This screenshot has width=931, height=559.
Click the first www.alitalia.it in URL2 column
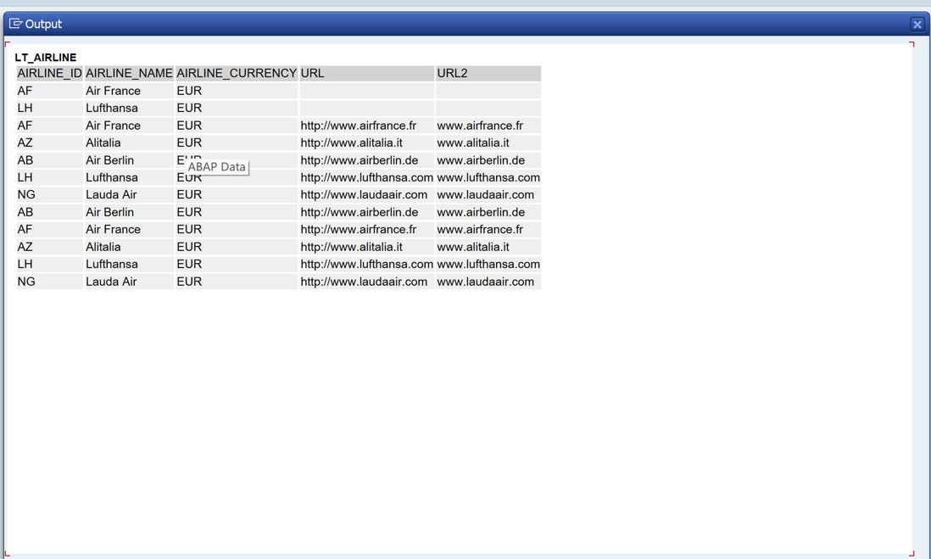click(x=473, y=143)
